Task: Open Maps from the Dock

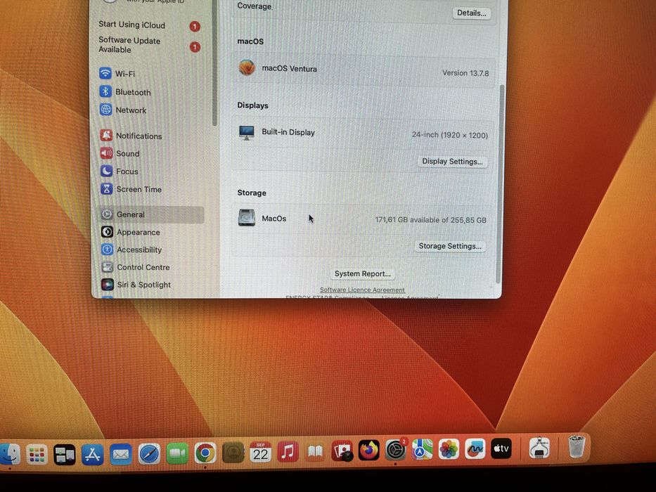Action: [x=422, y=449]
